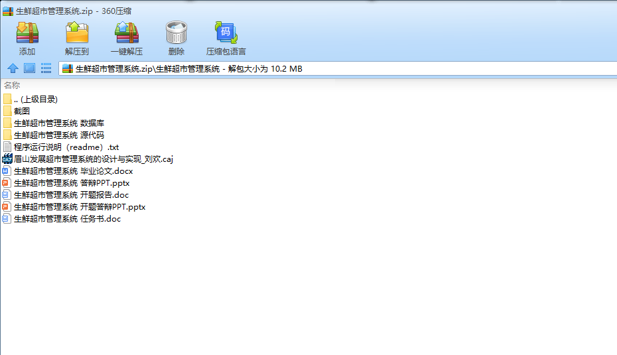Viewport: 617px width, 355px height.
Task: Sort by the 名称 column header
Action: pos(12,86)
